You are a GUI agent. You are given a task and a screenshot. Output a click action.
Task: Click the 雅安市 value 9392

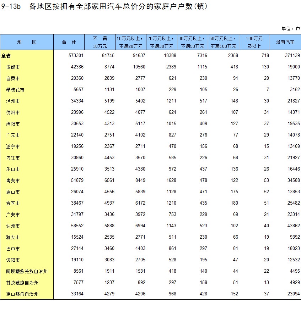click(x=295, y=237)
